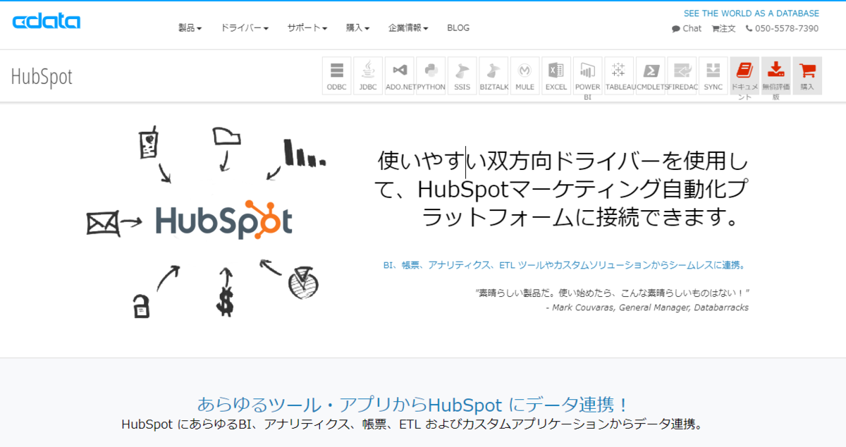Click the HubSpot page title

pyautogui.click(x=42, y=77)
